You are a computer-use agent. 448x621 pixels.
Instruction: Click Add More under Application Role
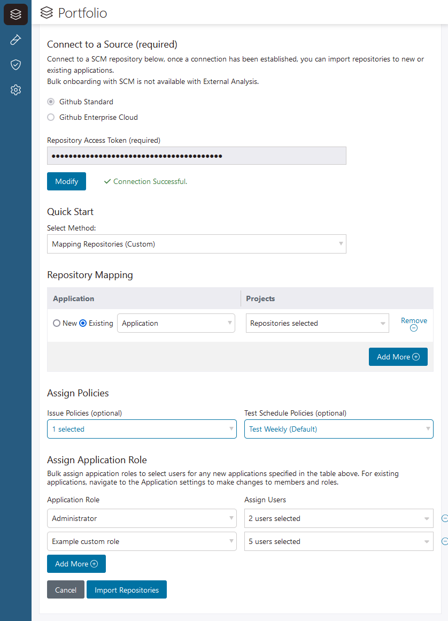(76, 564)
